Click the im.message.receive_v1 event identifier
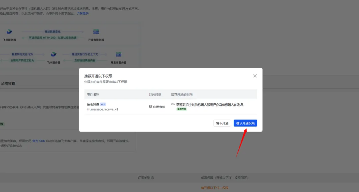Viewport: 359px width, 192px height. [x=102, y=109]
